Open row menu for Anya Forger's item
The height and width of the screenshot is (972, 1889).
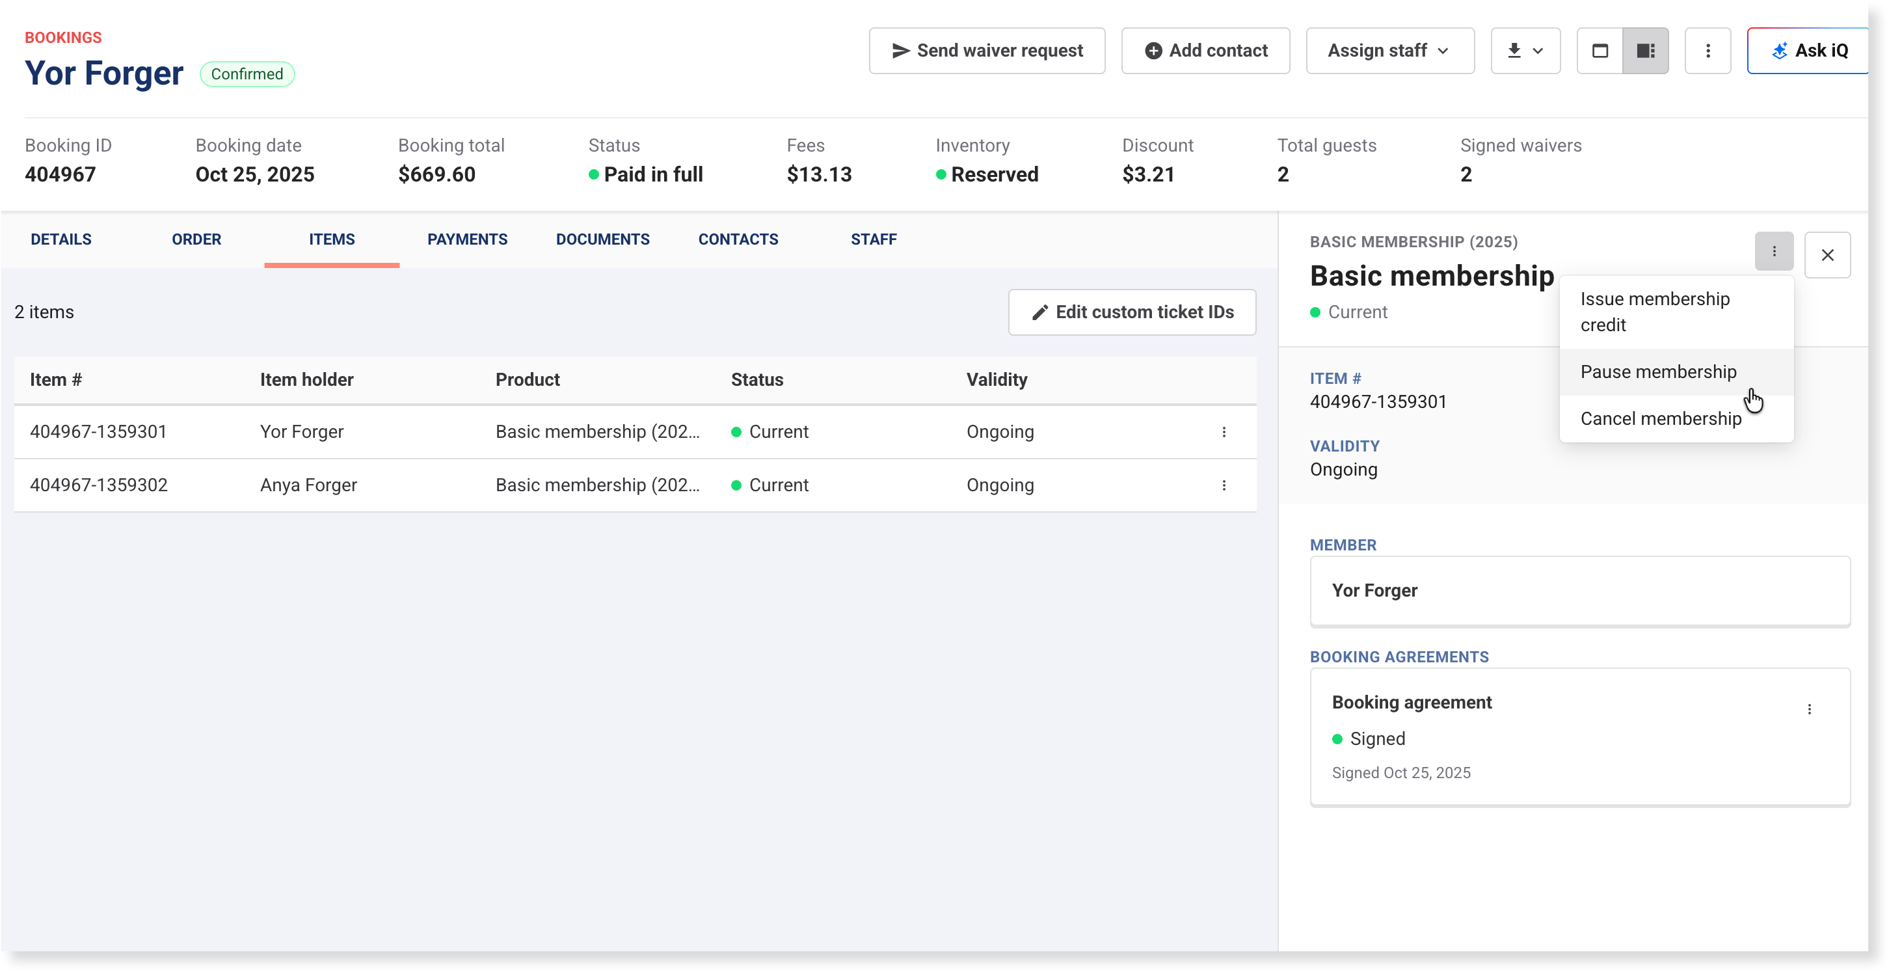coord(1224,485)
